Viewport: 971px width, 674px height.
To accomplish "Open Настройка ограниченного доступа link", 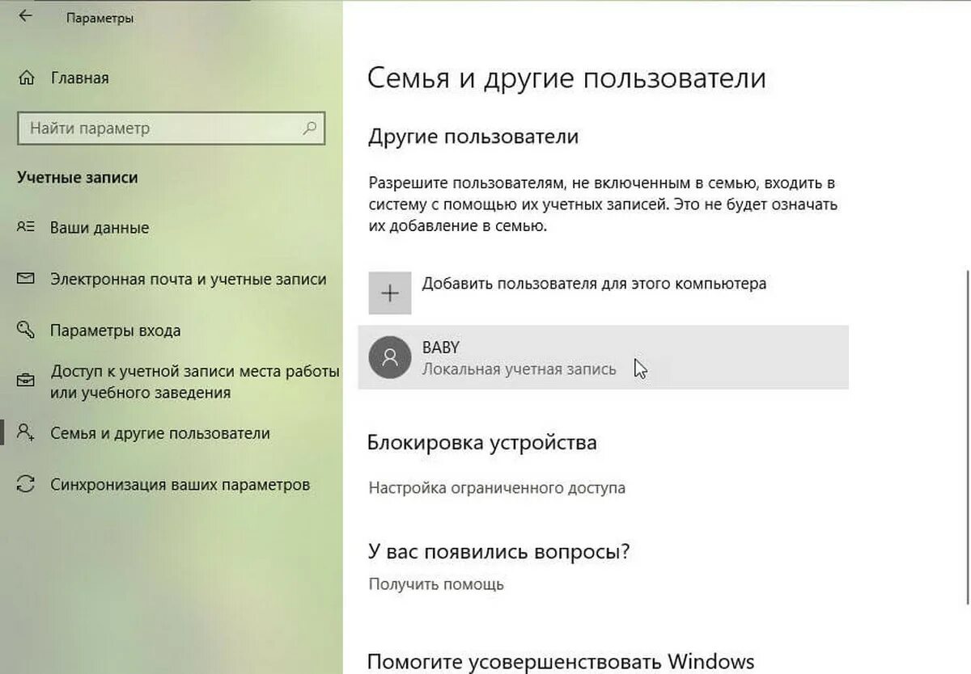I will tap(497, 488).
